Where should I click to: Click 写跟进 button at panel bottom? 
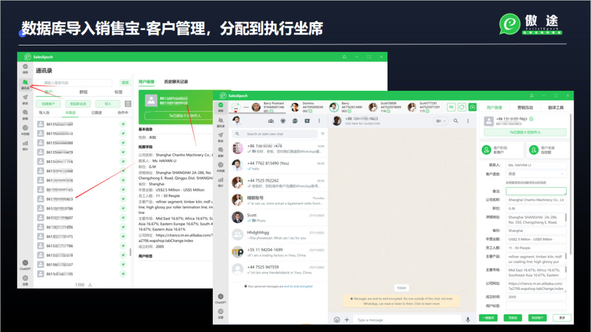513,318
